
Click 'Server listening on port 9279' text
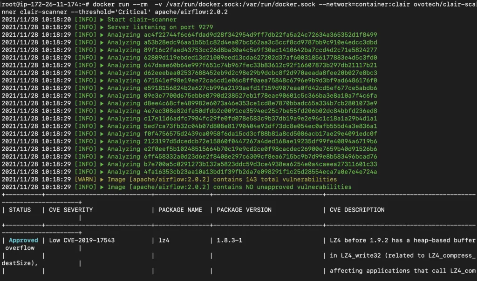pos(160,27)
